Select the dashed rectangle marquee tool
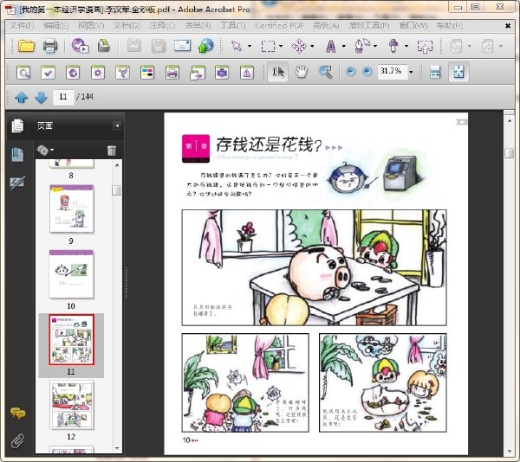Screen dimensions: 520x462 click(x=268, y=46)
